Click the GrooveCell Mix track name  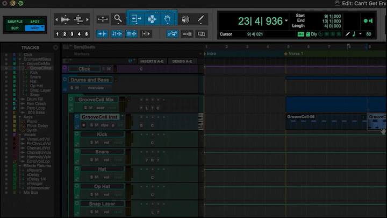[x=96, y=100]
